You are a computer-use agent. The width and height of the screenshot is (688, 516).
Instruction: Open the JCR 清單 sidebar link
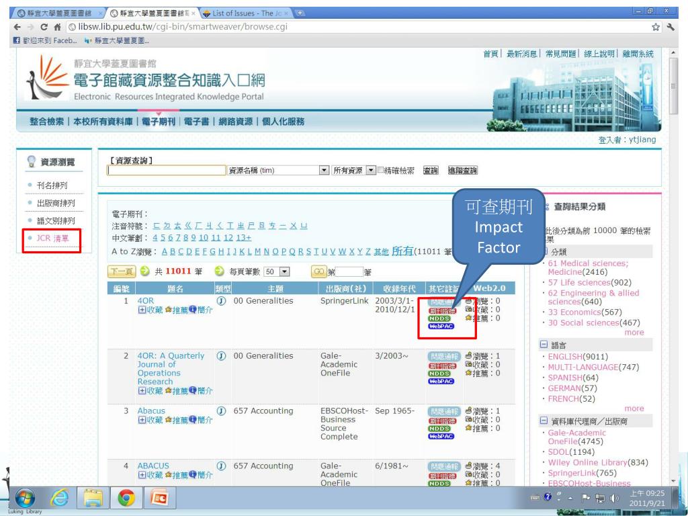pos(52,239)
